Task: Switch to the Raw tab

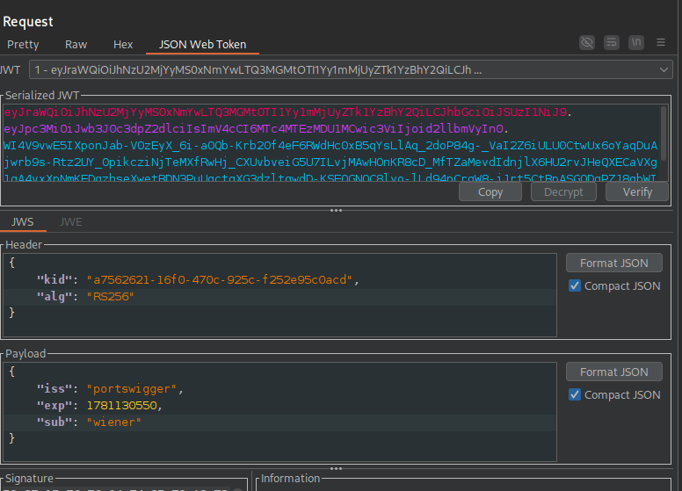Action: tap(76, 44)
